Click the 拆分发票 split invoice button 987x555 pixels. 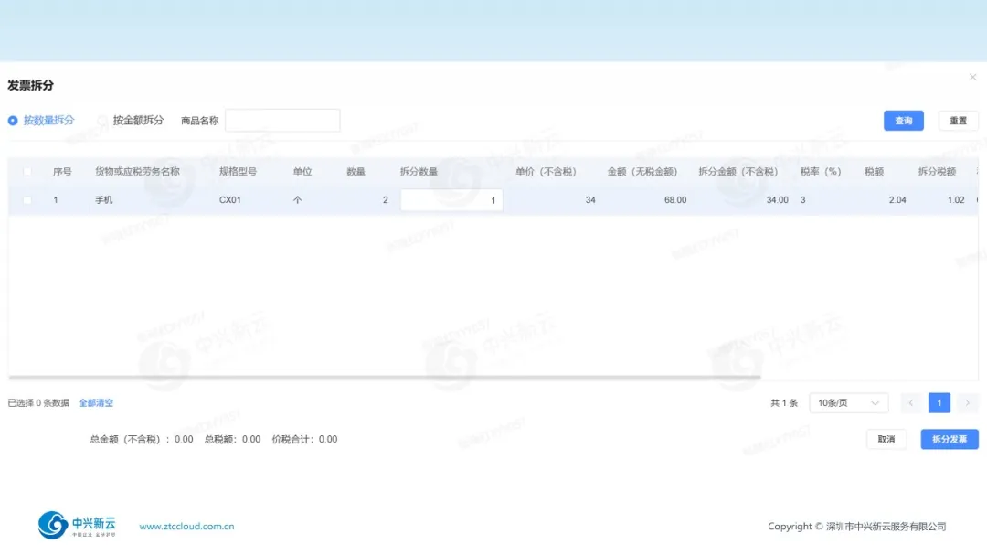point(950,439)
